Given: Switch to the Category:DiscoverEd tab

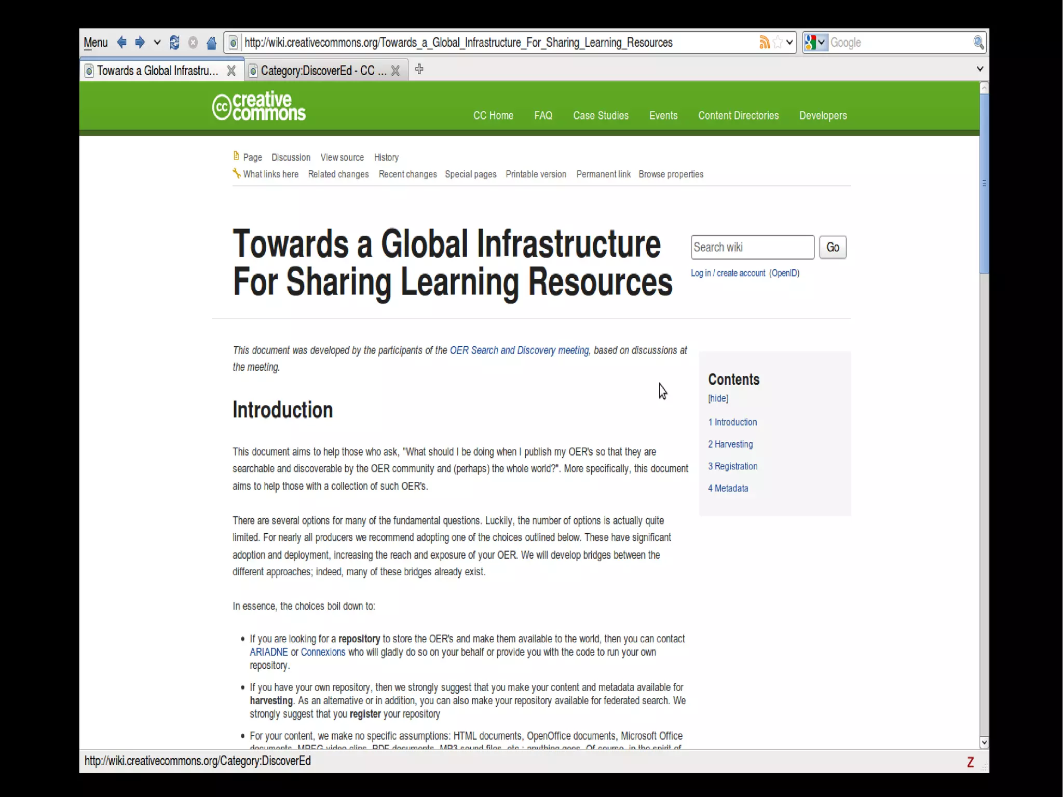Looking at the screenshot, I should 322,71.
